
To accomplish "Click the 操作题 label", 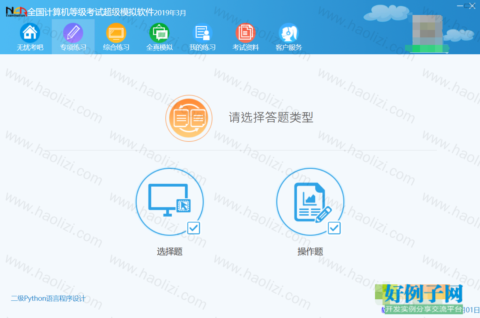I will [310, 251].
